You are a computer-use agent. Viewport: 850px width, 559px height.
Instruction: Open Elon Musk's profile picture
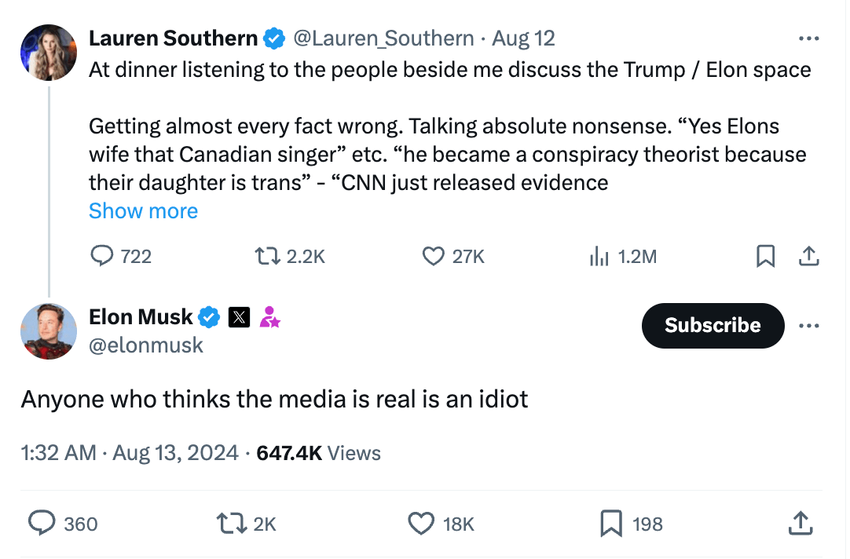(49, 330)
